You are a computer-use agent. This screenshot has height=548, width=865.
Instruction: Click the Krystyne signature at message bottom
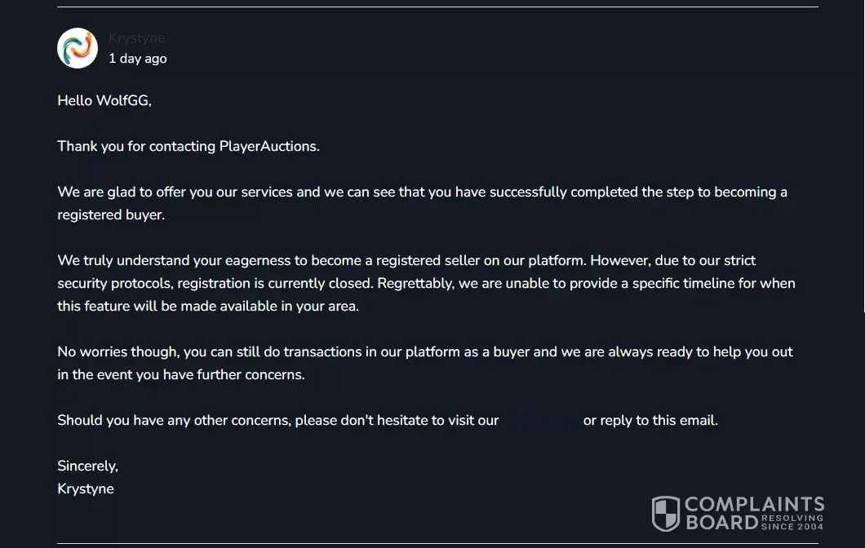(86, 489)
